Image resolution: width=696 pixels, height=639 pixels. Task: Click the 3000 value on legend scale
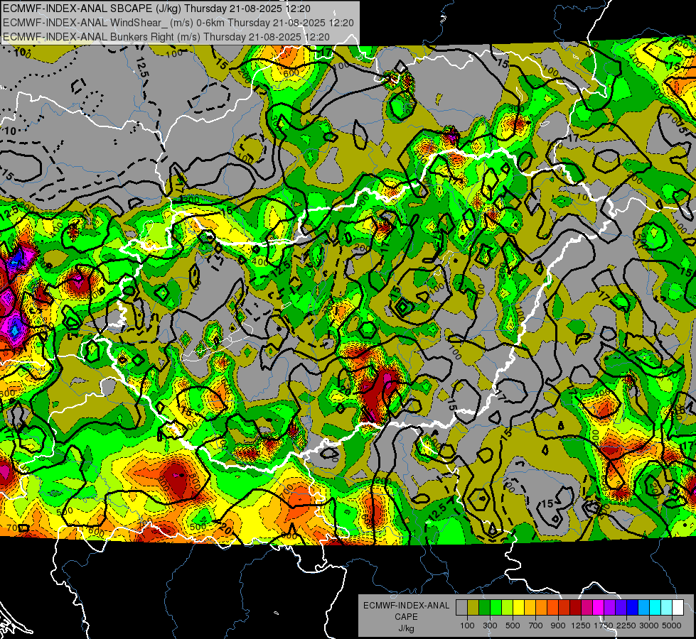tap(649, 626)
